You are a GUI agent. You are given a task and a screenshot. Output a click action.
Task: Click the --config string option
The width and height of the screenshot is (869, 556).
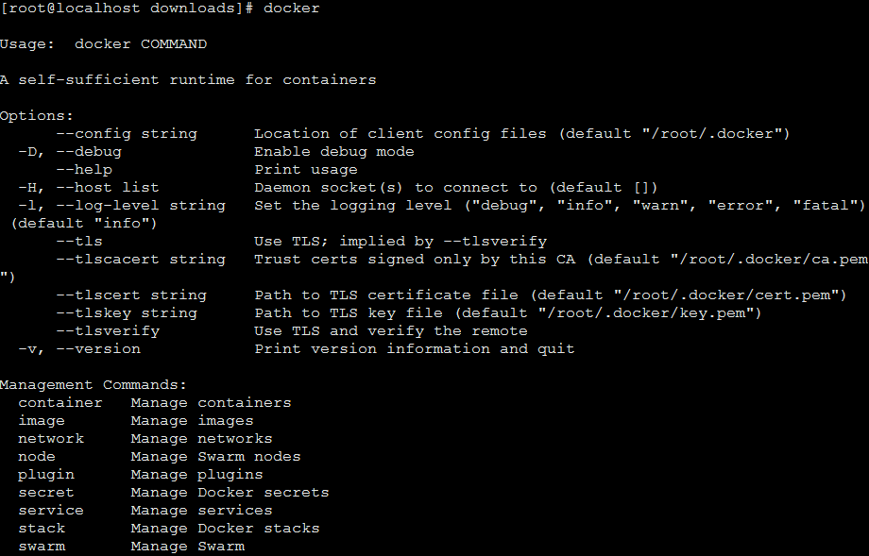tap(127, 134)
